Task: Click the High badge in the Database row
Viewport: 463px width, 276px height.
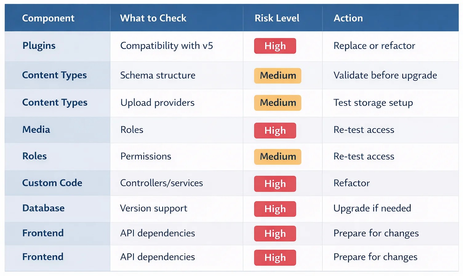Action: click(275, 209)
